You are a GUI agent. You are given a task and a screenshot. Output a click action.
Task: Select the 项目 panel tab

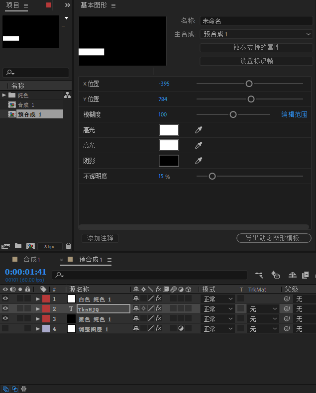pos(12,5)
